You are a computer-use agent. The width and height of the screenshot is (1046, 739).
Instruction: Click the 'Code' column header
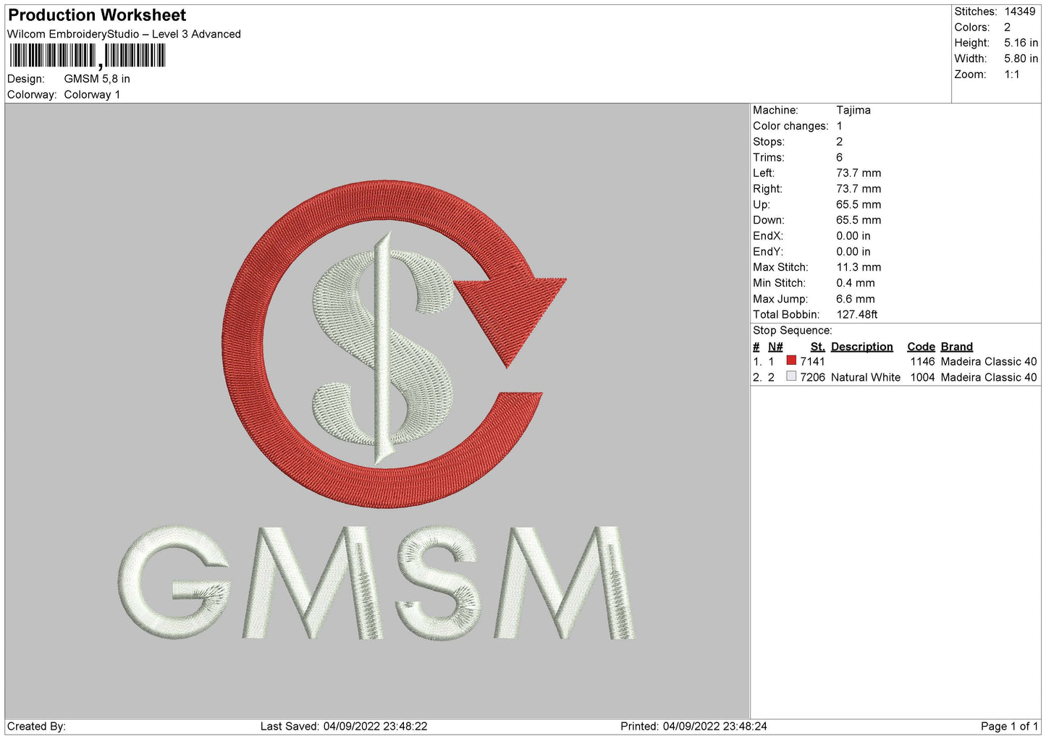click(921, 347)
